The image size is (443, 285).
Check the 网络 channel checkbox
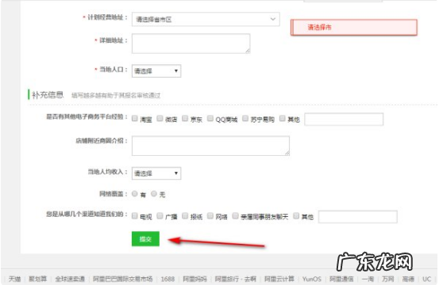point(210,215)
